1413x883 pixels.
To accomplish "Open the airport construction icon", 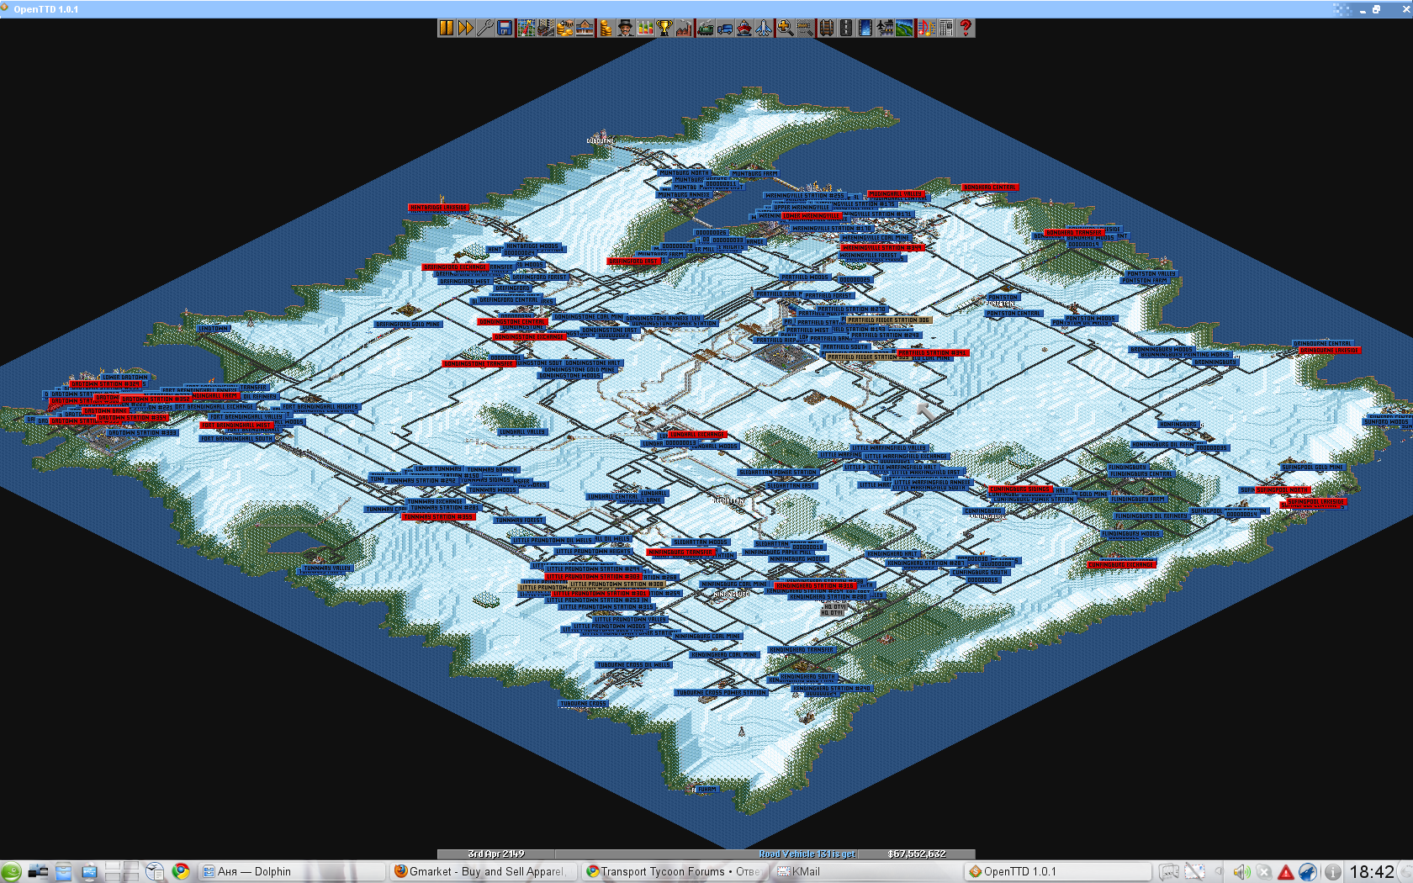I will coord(885,28).
